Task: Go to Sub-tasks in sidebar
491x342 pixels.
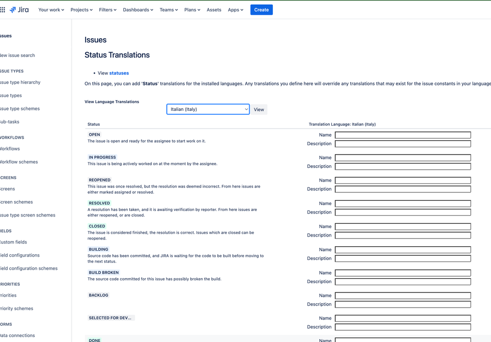Action: coord(9,122)
